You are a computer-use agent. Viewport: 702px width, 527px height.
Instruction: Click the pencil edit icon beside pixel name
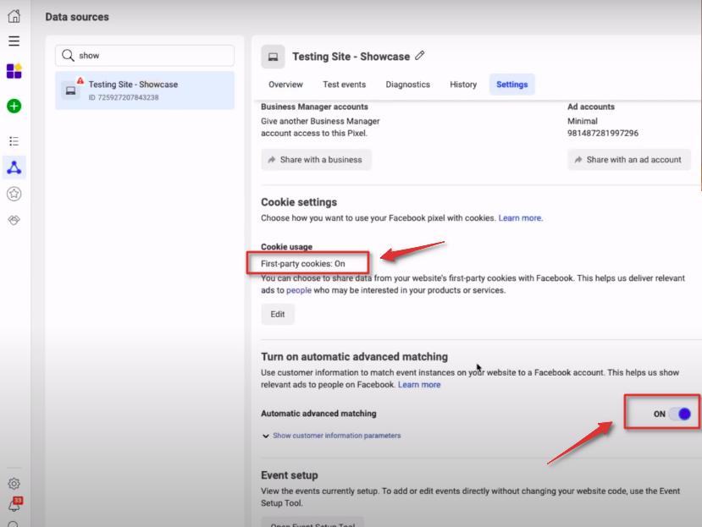pos(419,56)
